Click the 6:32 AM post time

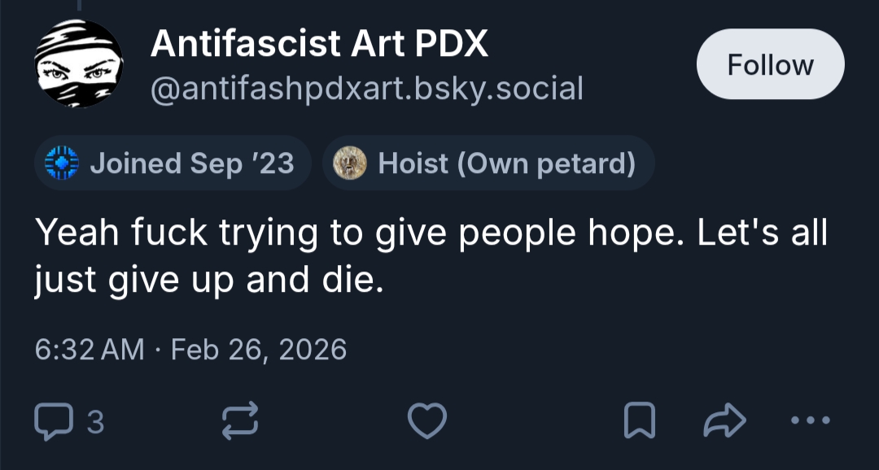(90, 350)
